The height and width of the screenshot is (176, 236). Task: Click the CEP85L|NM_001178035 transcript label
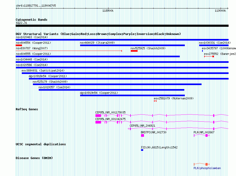pos(110,112)
